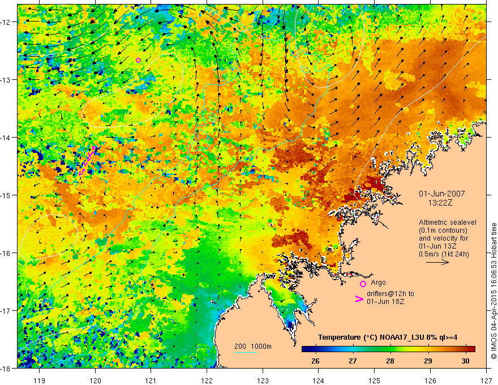Click the color bar value '26'
498x385 pixels.
coord(315,361)
